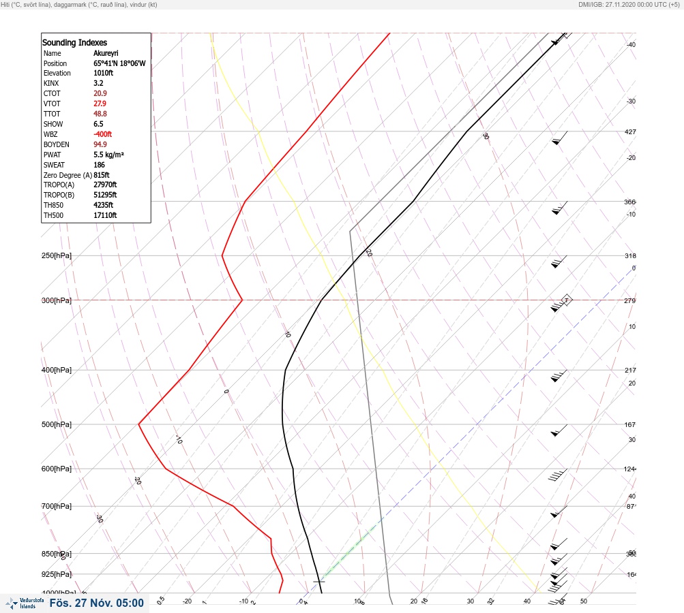Click the TROPO(B) value '51295ft'
Image resolution: width=684 pixels, height=613 pixels.
105,195
